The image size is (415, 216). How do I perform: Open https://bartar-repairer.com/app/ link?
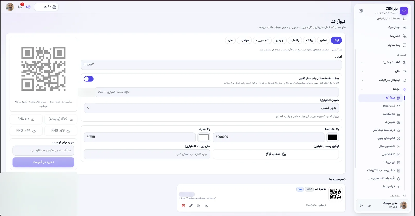tap(197, 198)
